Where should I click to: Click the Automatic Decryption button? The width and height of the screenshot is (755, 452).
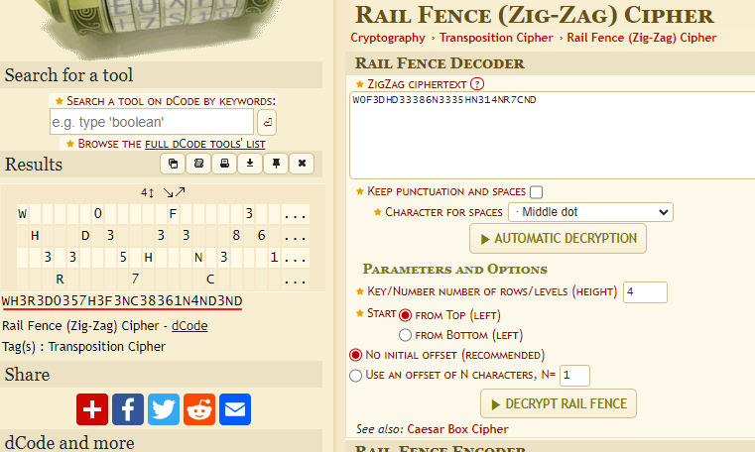pos(558,239)
